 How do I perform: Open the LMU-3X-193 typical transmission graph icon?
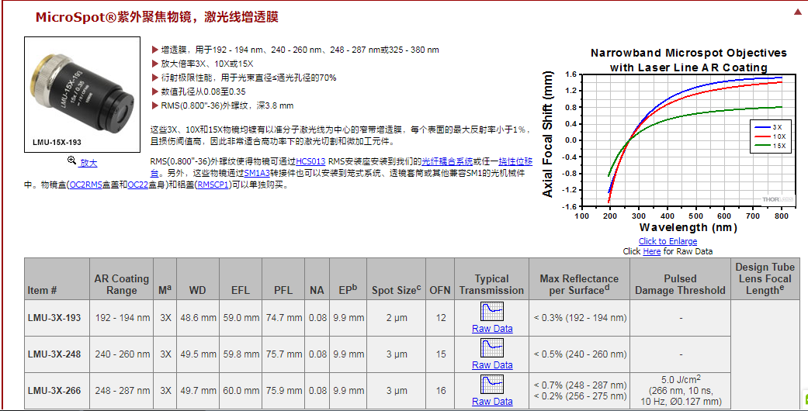click(x=492, y=311)
